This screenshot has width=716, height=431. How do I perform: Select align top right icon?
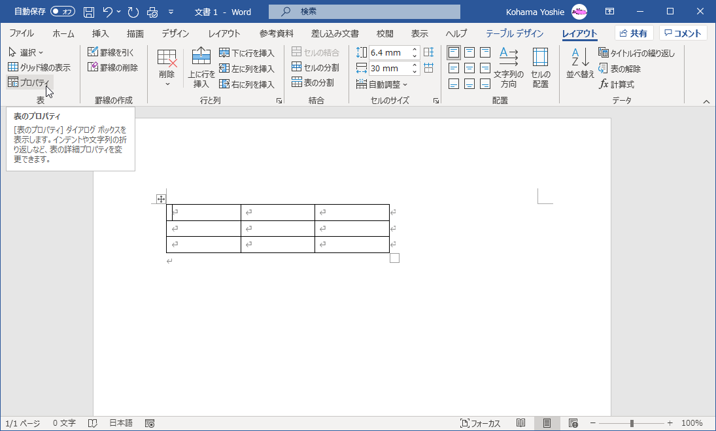[485, 52]
